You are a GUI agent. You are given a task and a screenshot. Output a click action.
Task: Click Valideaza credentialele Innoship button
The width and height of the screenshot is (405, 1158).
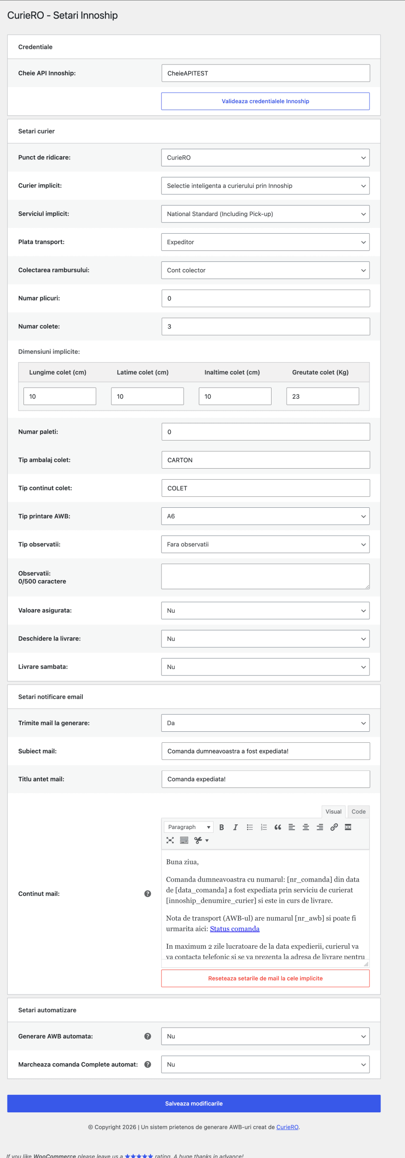pos(265,101)
